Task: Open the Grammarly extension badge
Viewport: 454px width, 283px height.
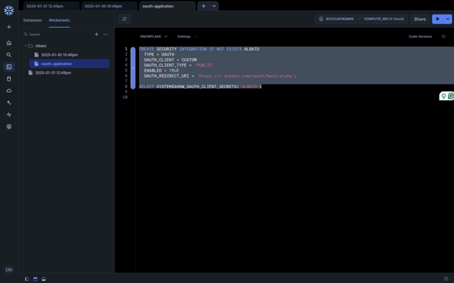Action: (x=447, y=96)
